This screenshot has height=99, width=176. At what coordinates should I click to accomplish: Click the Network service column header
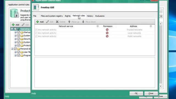click(66, 26)
